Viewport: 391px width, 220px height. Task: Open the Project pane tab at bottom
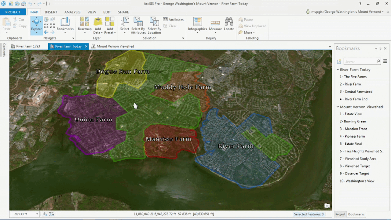pos(340,214)
